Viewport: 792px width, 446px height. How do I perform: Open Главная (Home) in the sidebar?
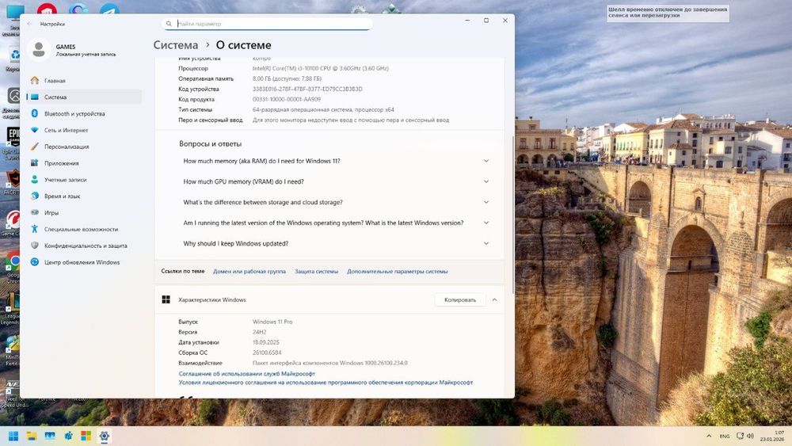click(84, 80)
